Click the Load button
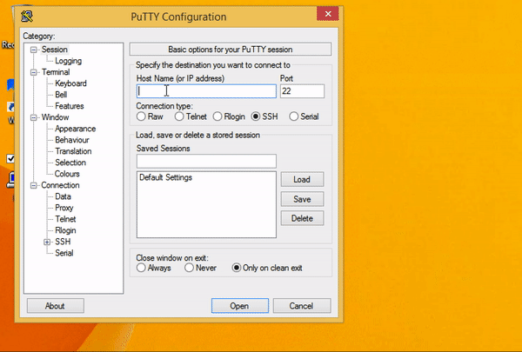The image size is (522, 352). point(302,180)
